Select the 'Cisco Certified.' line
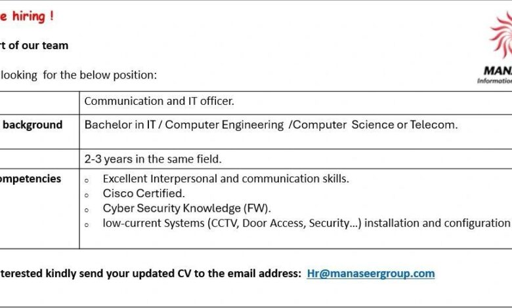Viewport: 512px width, 308px height. tap(144, 193)
